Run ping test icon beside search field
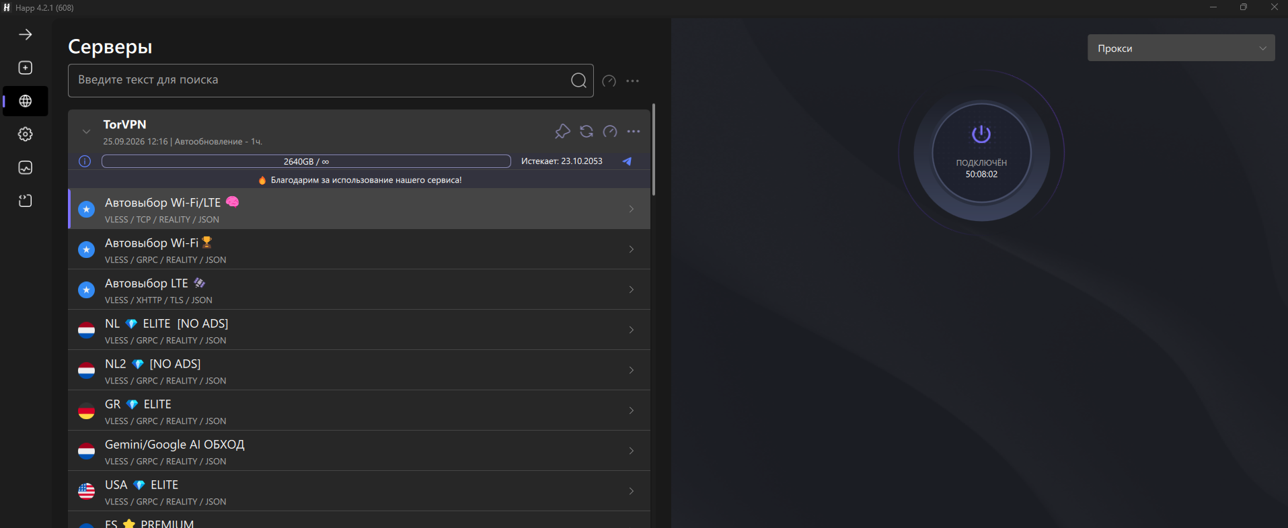The width and height of the screenshot is (1288, 528). click(x=609, y=81)
